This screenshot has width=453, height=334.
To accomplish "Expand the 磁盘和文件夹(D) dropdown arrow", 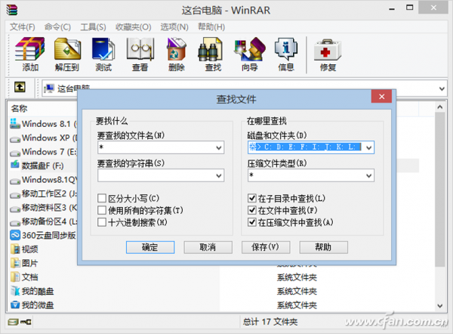I will point(369,148).
